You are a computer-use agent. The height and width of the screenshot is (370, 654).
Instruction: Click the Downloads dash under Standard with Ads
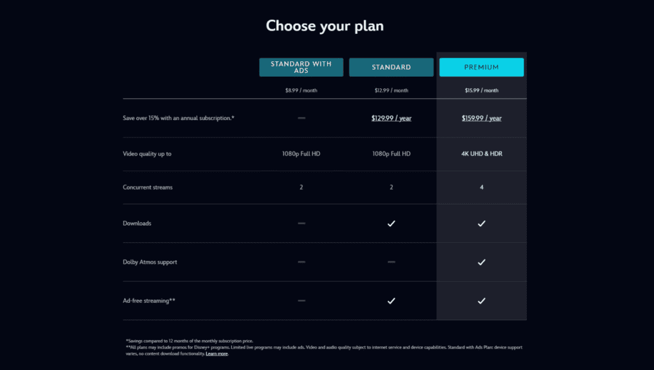(301, 223)
